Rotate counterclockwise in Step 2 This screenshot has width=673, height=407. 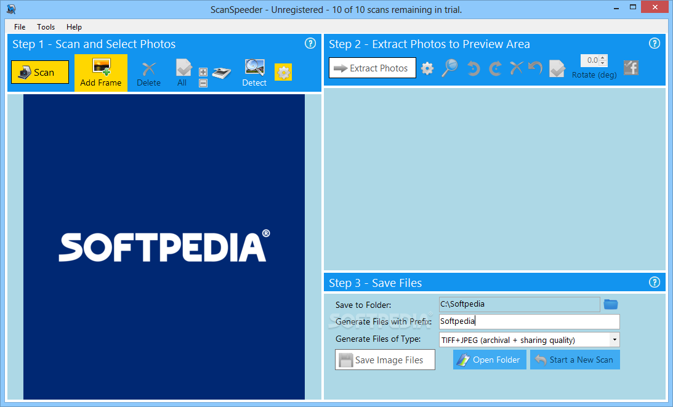473,68
